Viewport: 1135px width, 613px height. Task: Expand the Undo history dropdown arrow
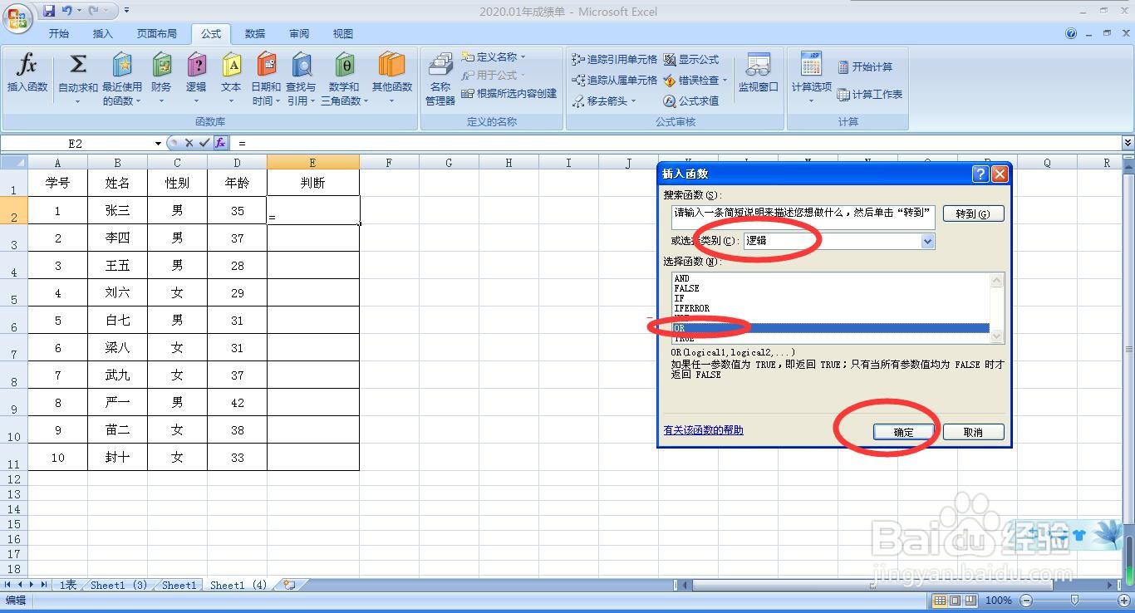(79, 11)
